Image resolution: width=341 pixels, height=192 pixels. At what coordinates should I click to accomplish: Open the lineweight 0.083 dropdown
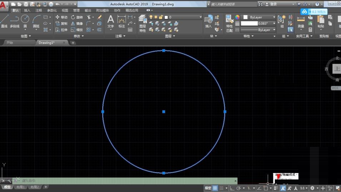click(258, 23)
